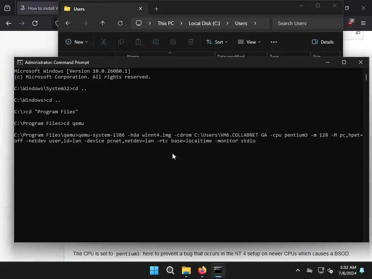
Task: Click the Paste icon in Explorer toolbar
Action: pyautogui.click(x=138, y=42)
